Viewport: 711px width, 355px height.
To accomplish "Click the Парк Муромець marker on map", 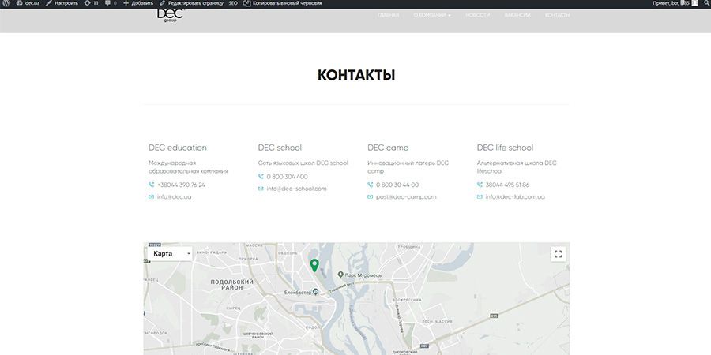I will [x=340, y=275].
